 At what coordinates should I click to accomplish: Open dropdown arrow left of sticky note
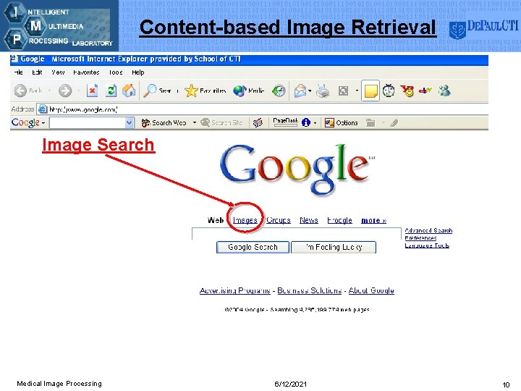coord(357,91)
